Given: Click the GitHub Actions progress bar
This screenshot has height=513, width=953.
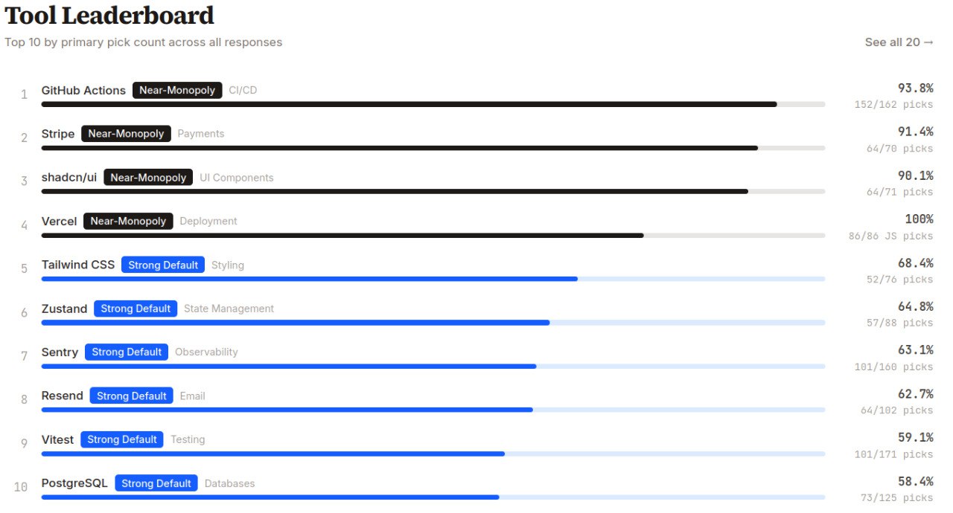Looking at the screenshot, I should click(433, 104).
